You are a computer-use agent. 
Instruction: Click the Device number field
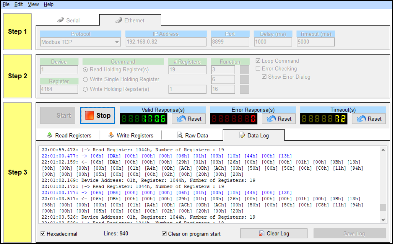click(59, 69)
